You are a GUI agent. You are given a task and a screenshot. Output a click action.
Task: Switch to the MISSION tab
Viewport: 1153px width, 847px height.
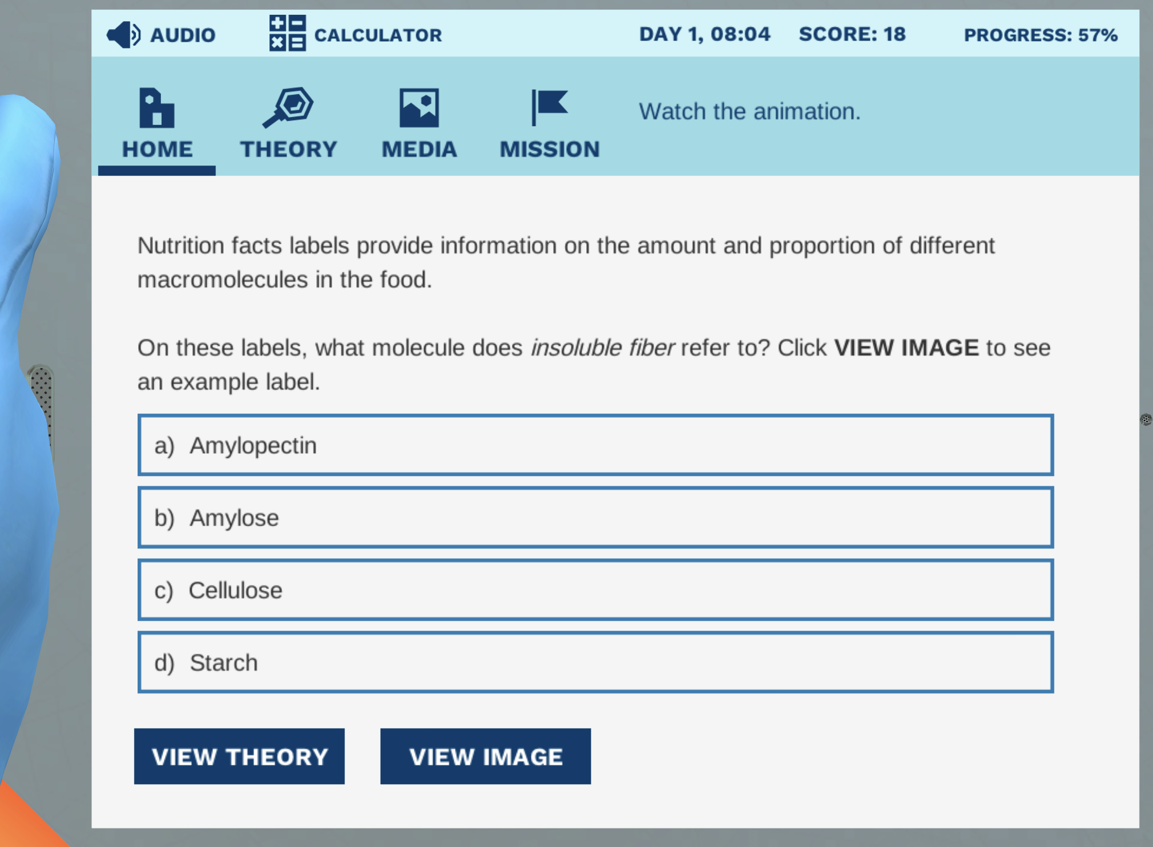(549, 150)
